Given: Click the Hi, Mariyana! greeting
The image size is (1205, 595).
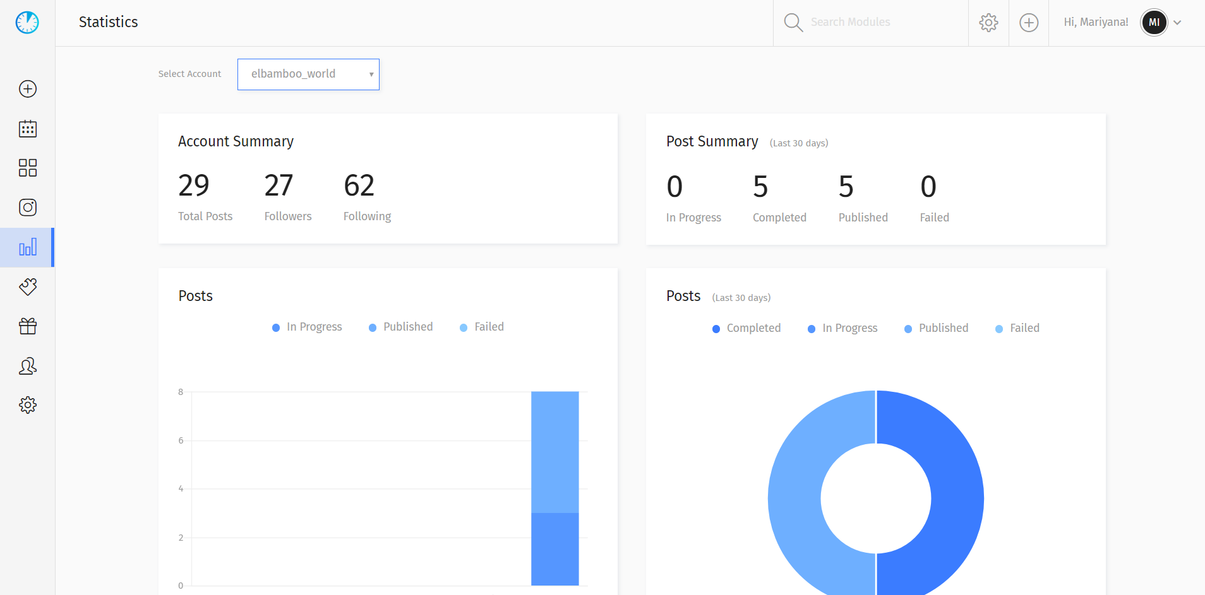Looking at the screenshot, I should (1096, 22).
